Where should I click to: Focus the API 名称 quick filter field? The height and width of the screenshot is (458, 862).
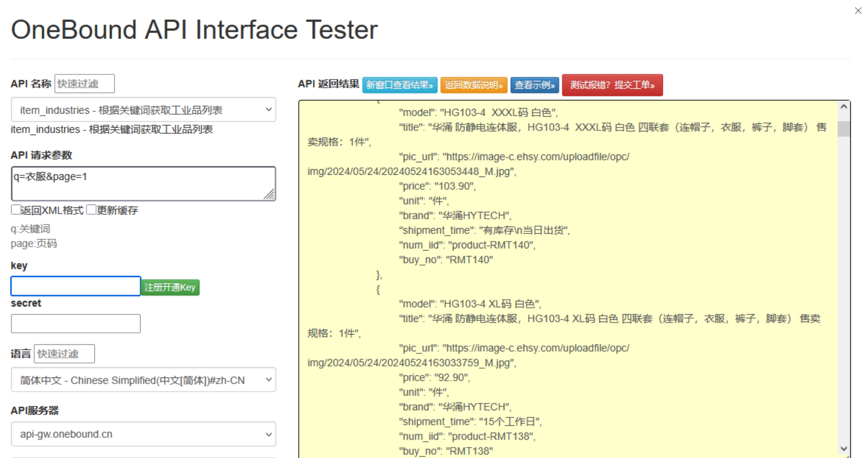(x=84, y=84)
